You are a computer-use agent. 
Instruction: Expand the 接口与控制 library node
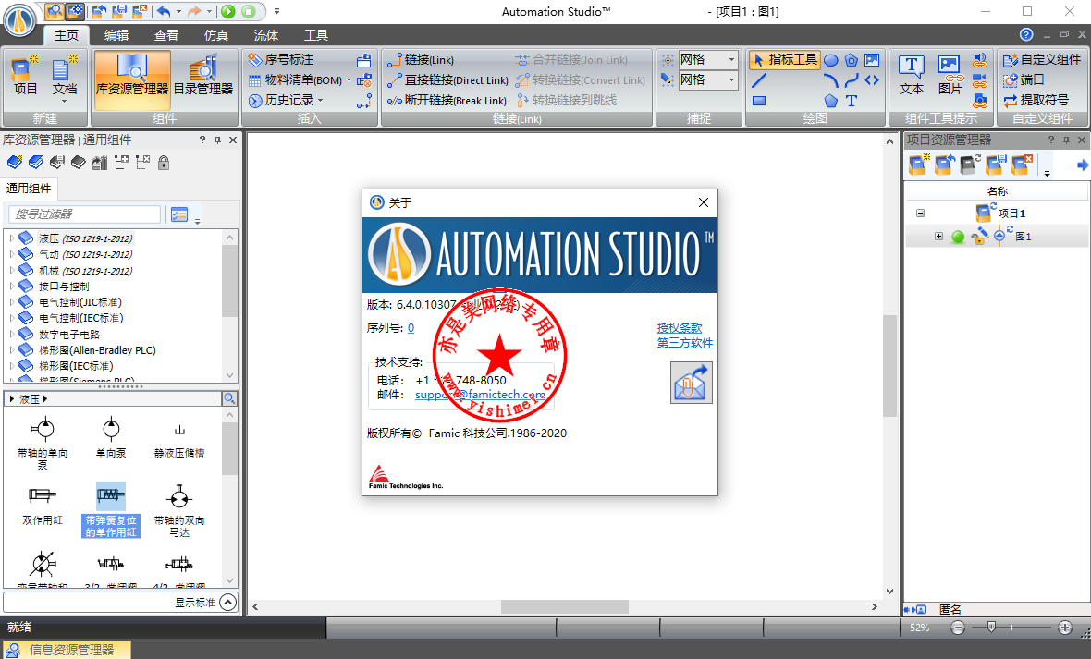click(11, 286)
